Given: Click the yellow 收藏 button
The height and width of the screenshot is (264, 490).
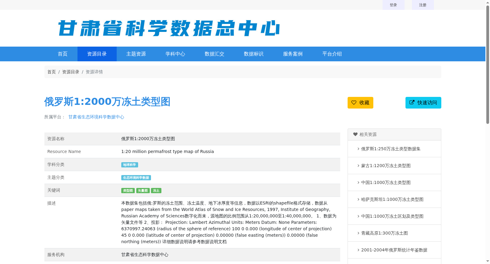Looking at the screenshot, I should [x=360, y=103].
